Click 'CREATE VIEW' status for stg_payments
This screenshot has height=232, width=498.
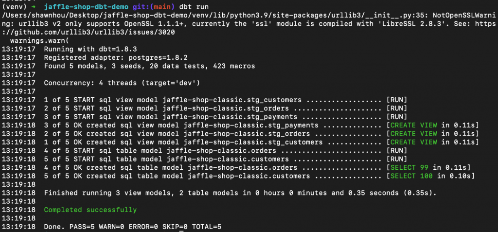coord(413,125)
